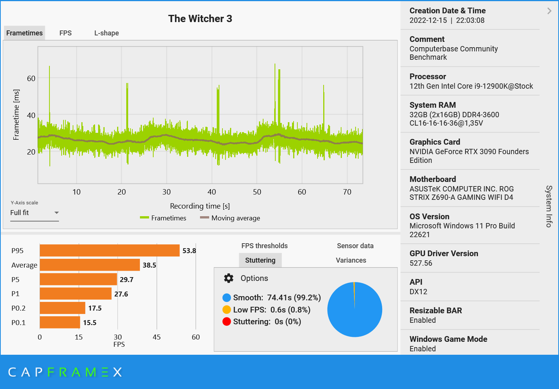This screenshot has height=389, width=559.
Task: Switch to the Sensor data tab
Action: point(355,246)
